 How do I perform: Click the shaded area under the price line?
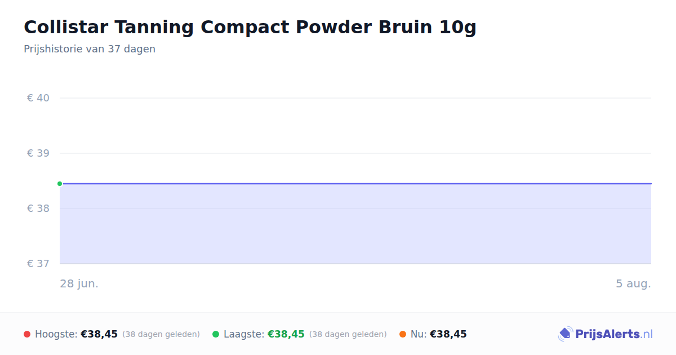click(355, 224)
